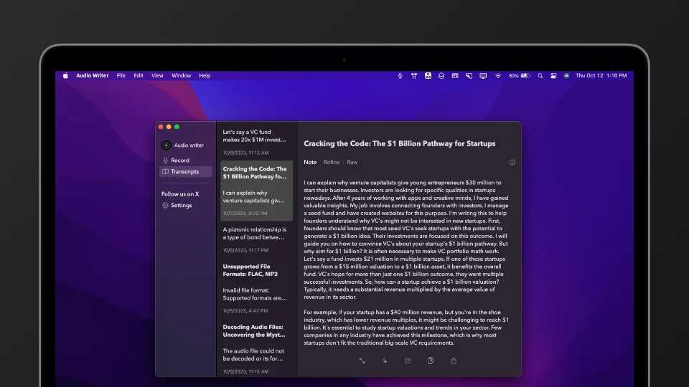
Task: Switch to the Note tab
Action: coord(310,163)
